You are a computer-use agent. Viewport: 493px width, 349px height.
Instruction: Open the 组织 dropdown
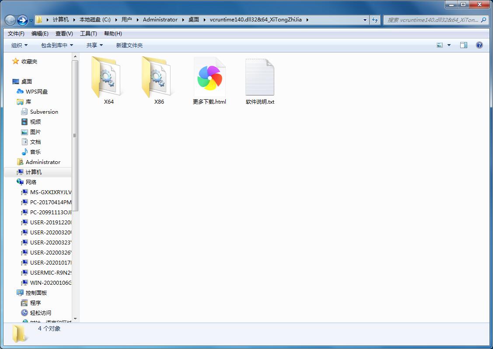pos(20,45)
